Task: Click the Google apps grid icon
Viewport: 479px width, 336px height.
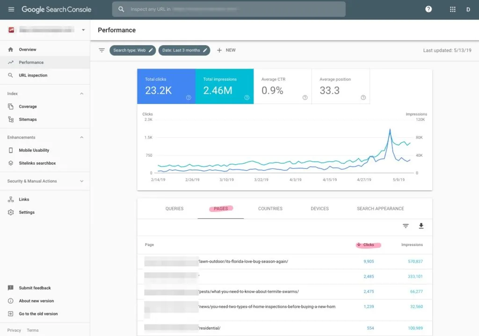Action: point(452,9)
